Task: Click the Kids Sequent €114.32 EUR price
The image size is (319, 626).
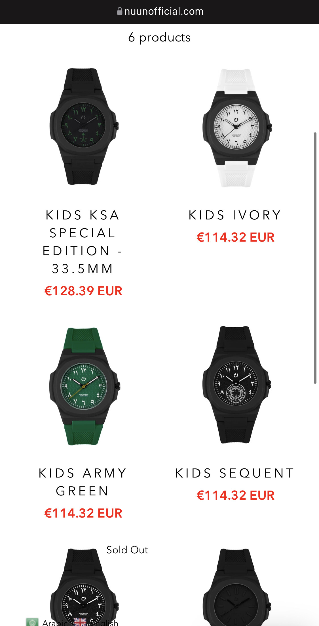Action: 235,495
